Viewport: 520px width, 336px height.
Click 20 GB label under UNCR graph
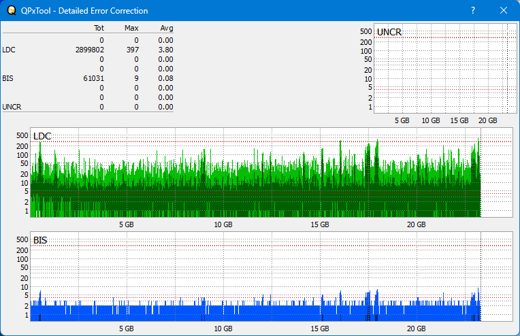(488, 120)
